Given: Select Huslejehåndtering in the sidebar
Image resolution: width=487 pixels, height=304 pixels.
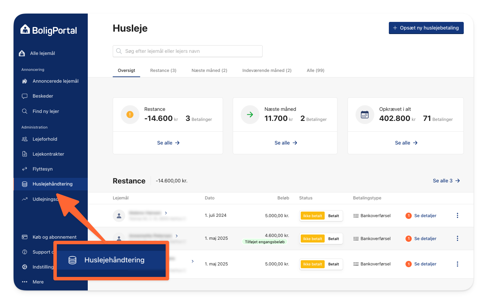Looking at the screenshot, I should 51,184.
